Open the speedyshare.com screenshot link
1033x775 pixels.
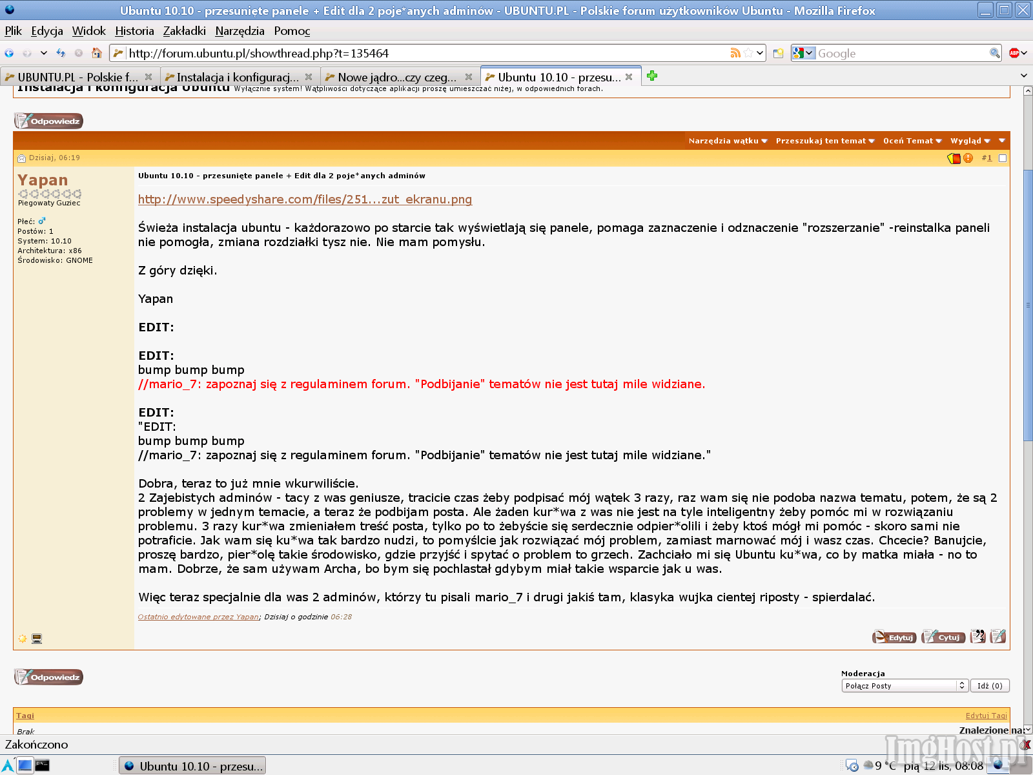[x=305, y=200]
